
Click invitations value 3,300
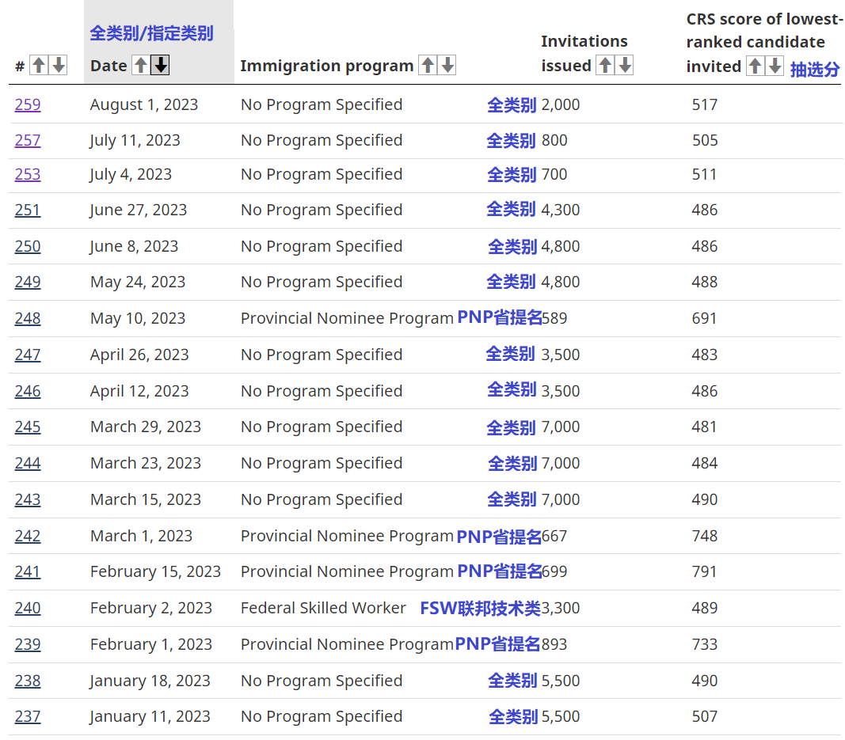coord(561,608)
